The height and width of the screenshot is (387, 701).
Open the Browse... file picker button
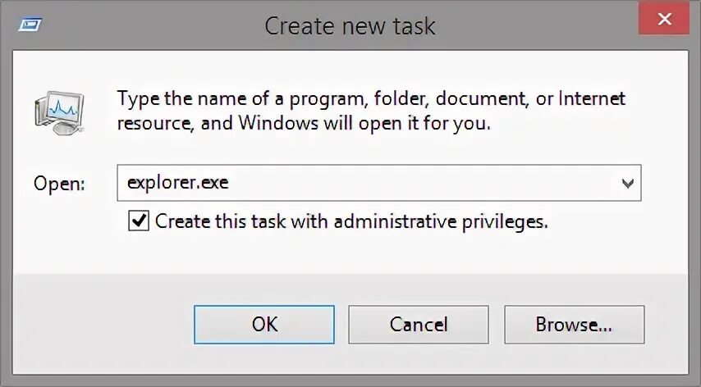[574, 325]
